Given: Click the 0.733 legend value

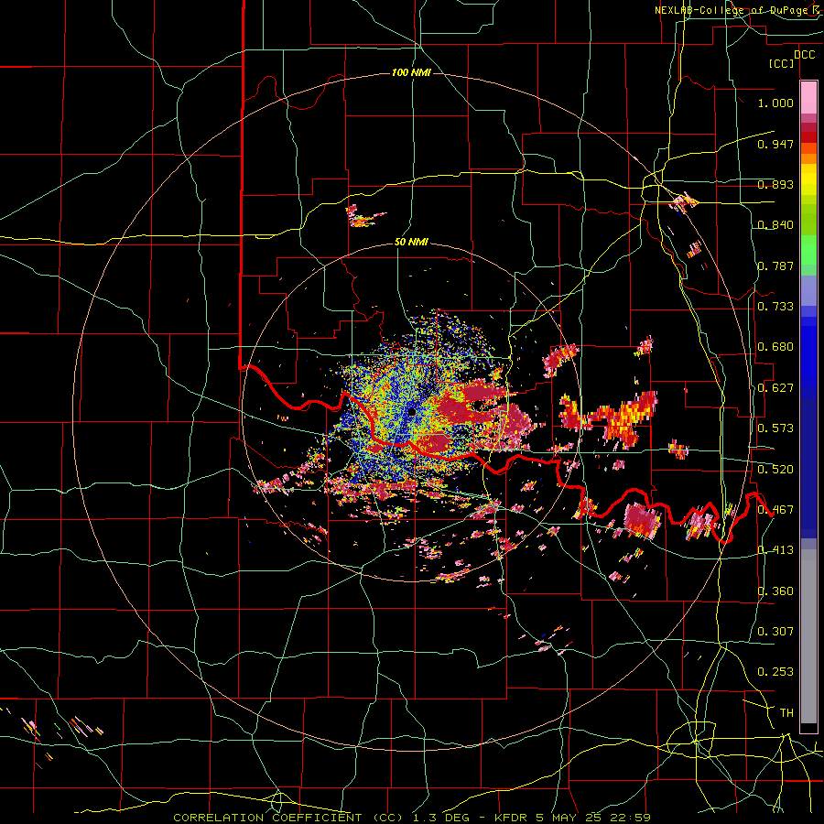Looking at the screenshot, I should (775, 307).
